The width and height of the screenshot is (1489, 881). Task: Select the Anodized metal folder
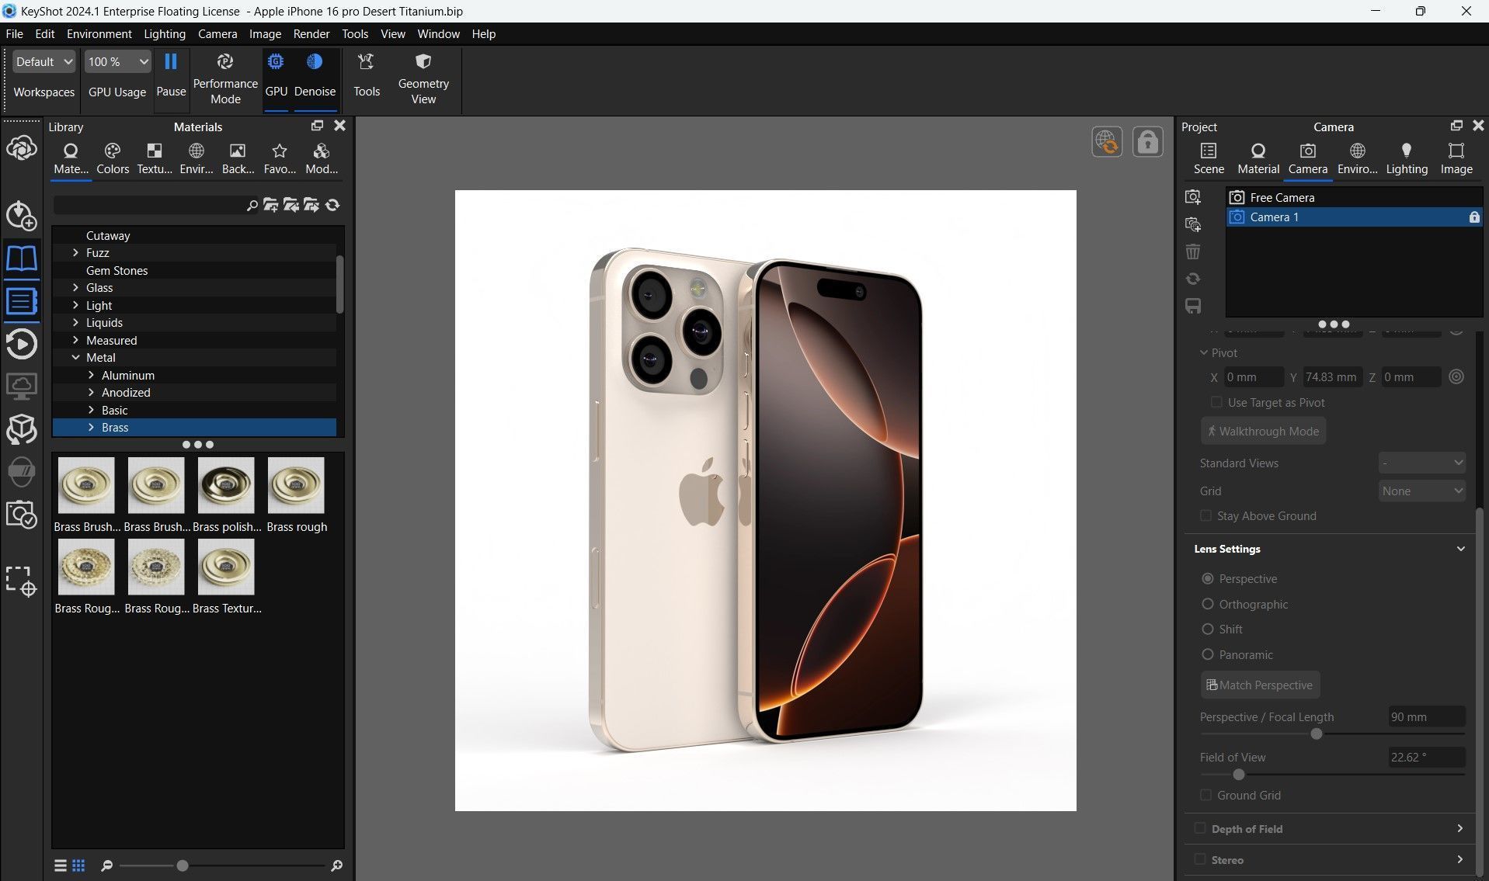[126, 393]
